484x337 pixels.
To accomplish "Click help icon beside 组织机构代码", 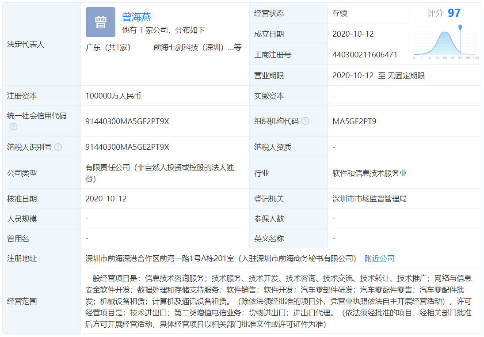I will (x=305, y=121).
